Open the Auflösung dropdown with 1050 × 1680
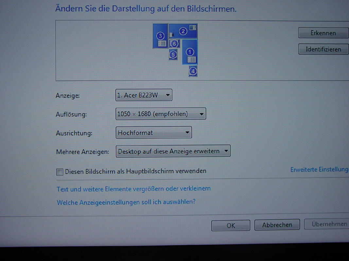 click(x=161, y=114)
